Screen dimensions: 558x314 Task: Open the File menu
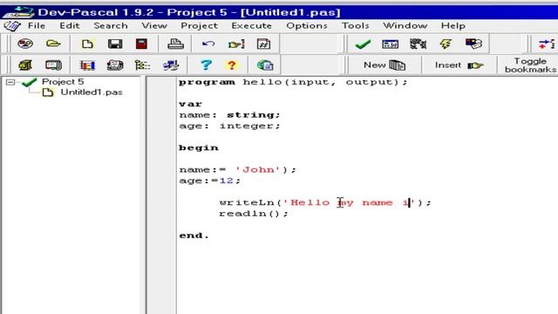click(x=37, y=25)
